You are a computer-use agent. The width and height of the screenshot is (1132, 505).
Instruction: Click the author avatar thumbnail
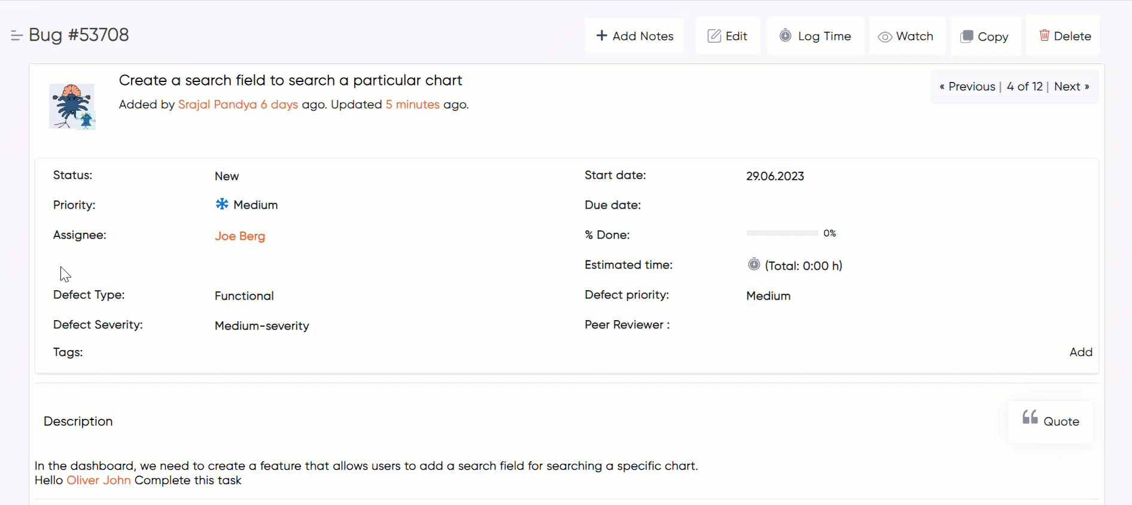point(72,107)
